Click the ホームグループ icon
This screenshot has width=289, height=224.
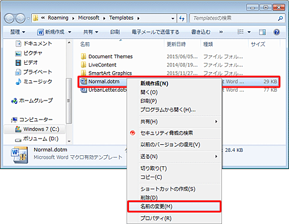pyautogui.click(x=14, y=100)
